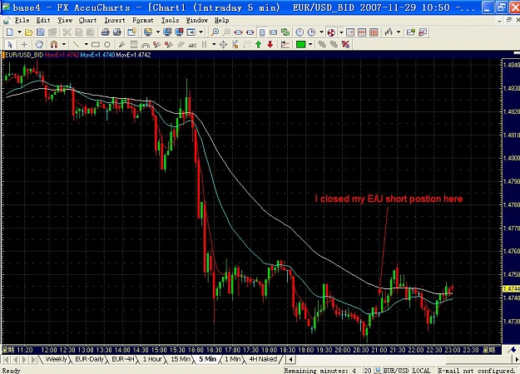The height and width of the screenshot is (374, 520).
Task: Click the New document icon
Action: [x=10, y=32]
